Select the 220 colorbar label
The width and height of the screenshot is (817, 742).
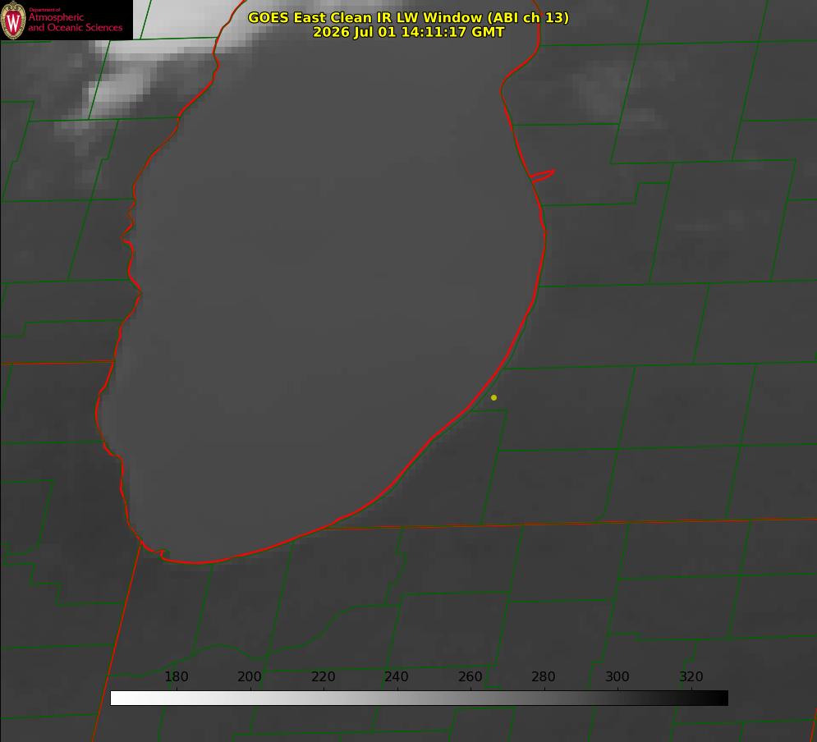coord(323,676)
